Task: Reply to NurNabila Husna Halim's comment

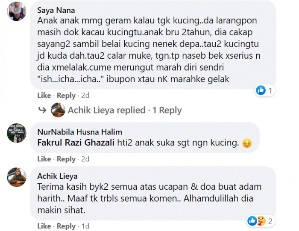Action: (66, 159)
